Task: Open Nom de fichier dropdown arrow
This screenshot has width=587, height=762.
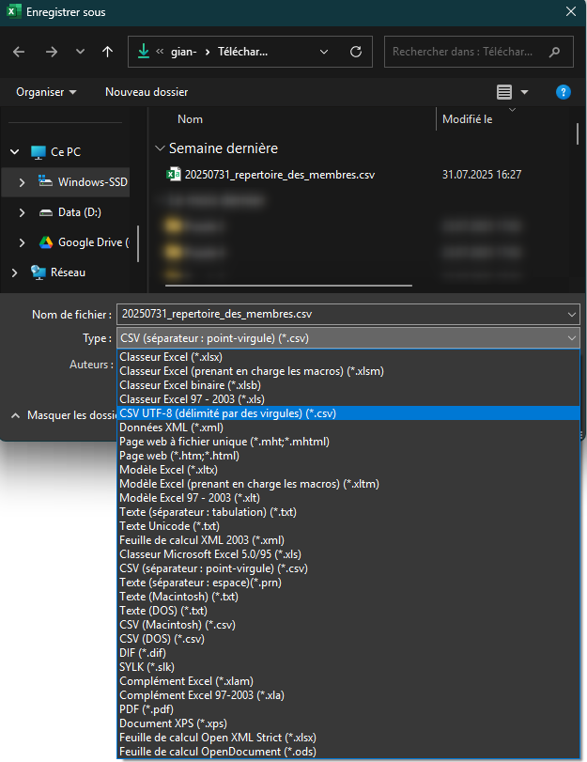Action: click(572, 315)
